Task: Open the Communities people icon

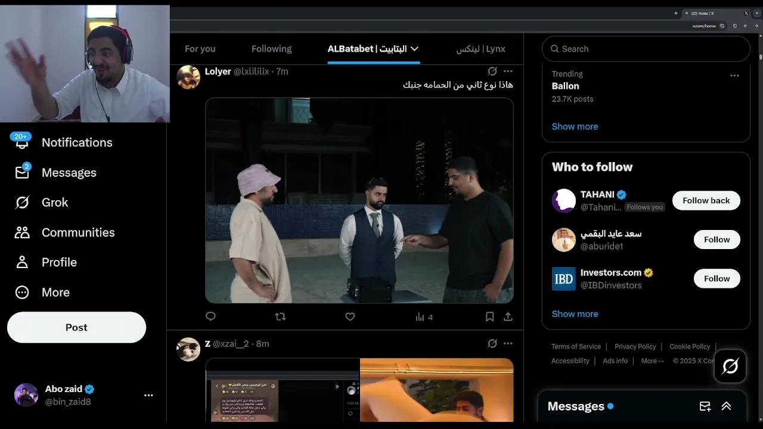Action: tap(22, 232)
